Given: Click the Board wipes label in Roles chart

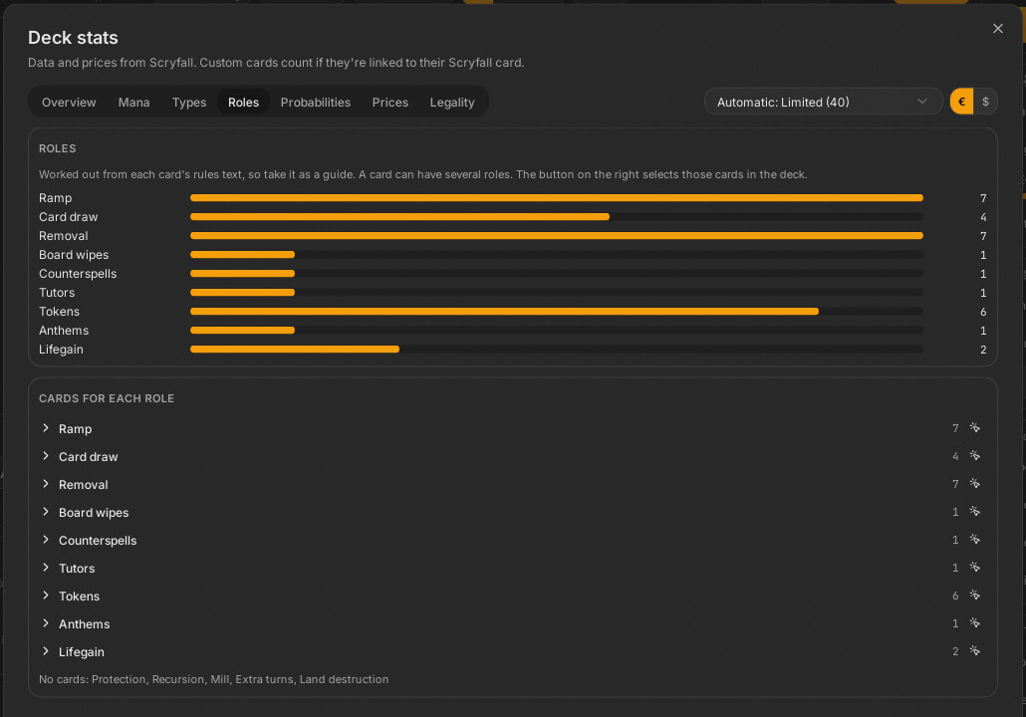Looking at the screenshot, I should coord(74,255).
